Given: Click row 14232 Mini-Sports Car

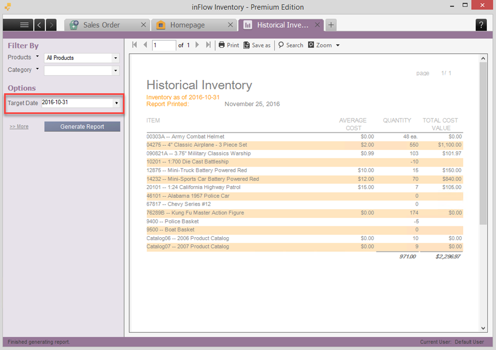Looking at the screenshot, I should pos(305,179).
